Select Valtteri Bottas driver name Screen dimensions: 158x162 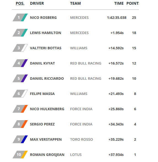[45, 48]
